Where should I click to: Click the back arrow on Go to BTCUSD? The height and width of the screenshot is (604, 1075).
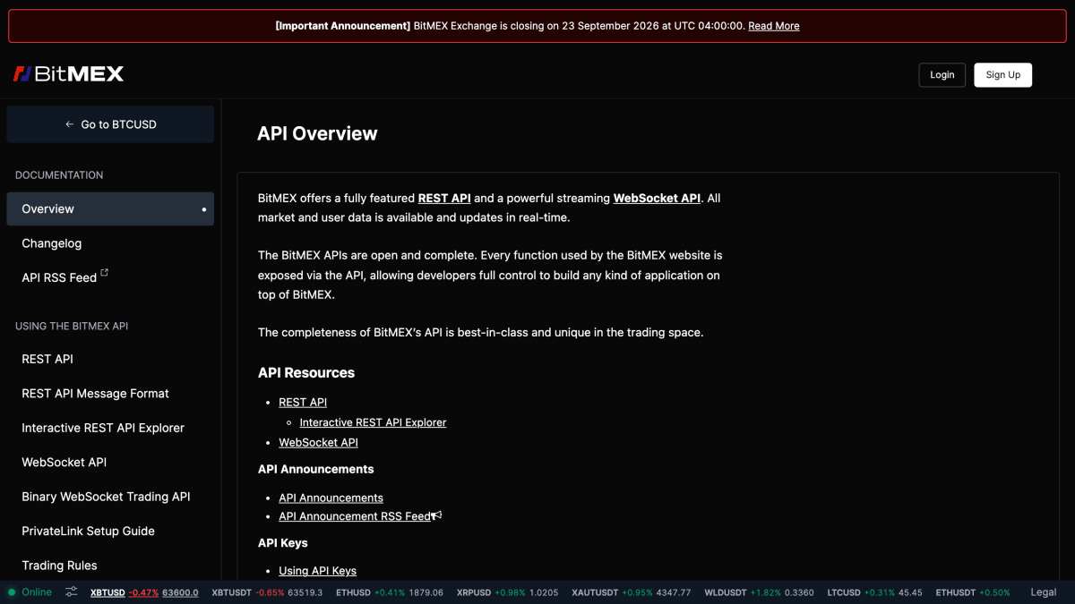point(69,124)
